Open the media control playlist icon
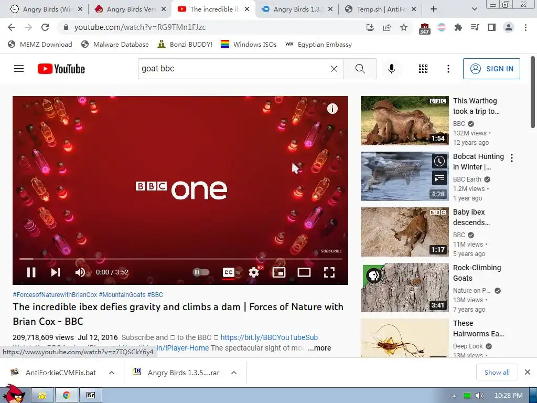Screen dimensions: 537x403 click(x=475, y=27)
